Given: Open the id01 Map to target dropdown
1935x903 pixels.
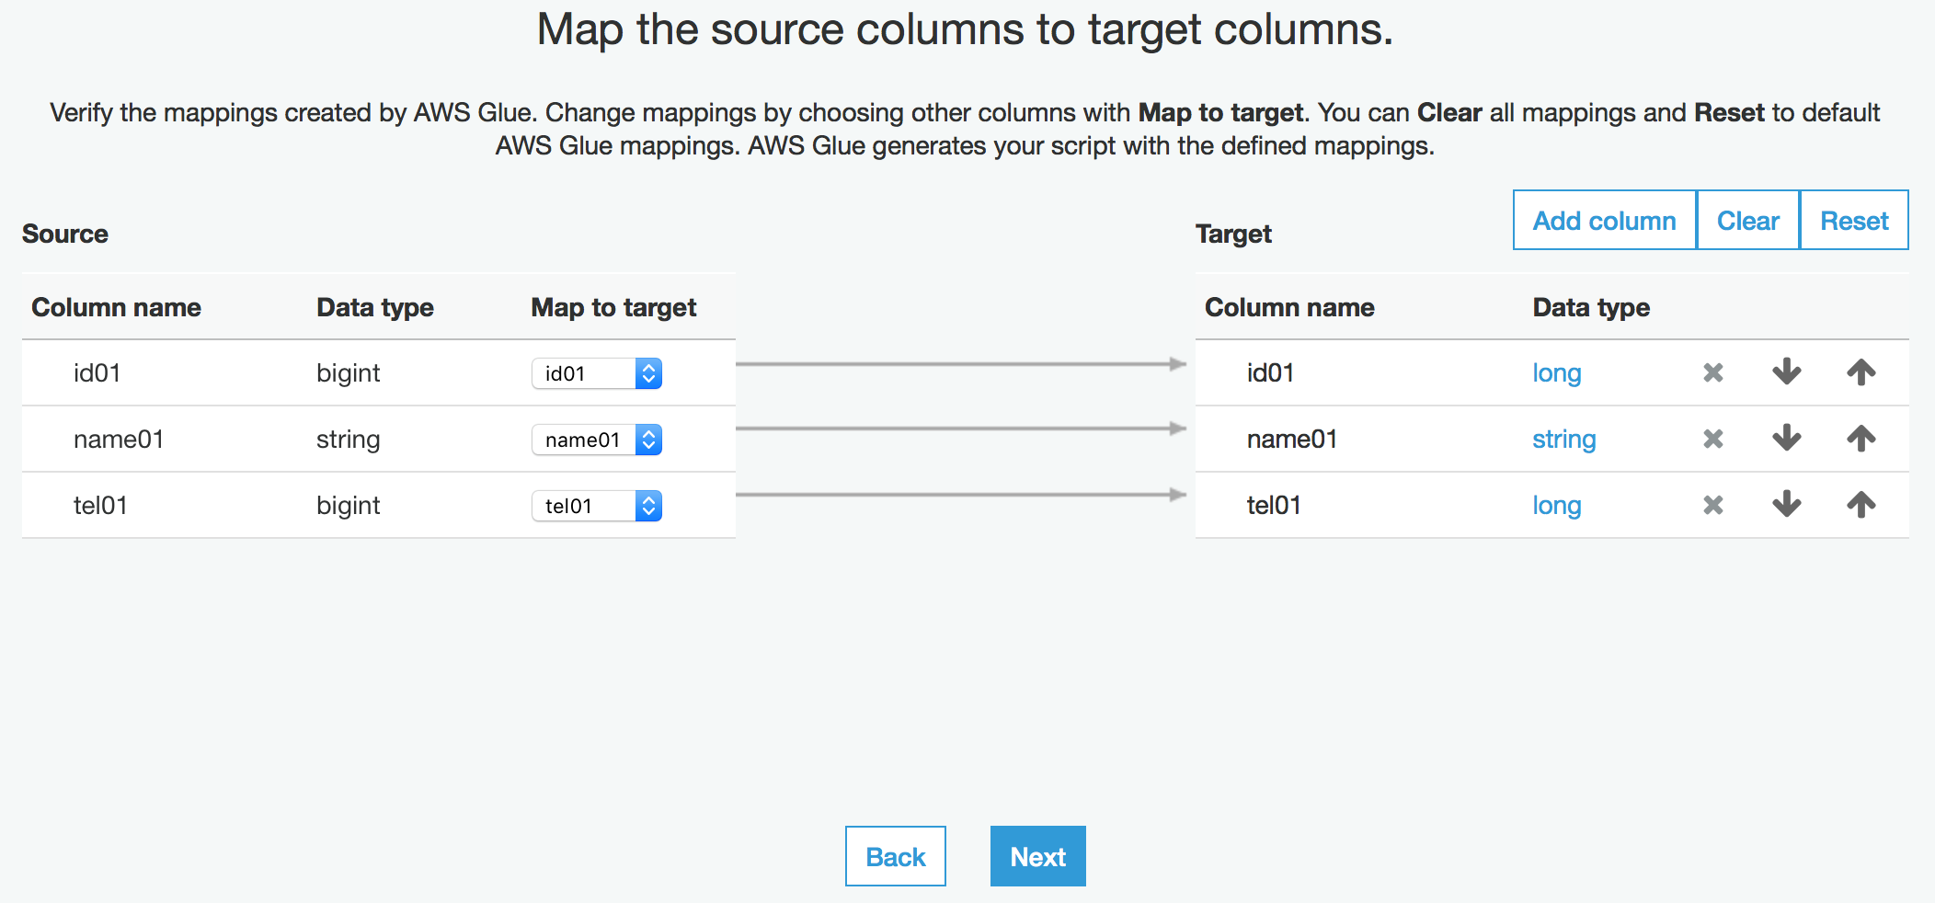Looking at the screenshot, I should pyautogui.click(x=597, y=373).
